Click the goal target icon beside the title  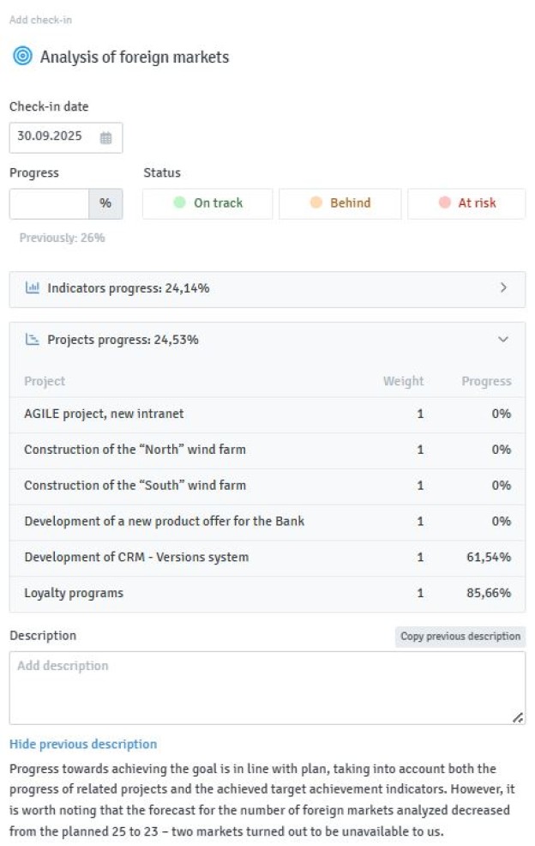(x=21, y=57)
